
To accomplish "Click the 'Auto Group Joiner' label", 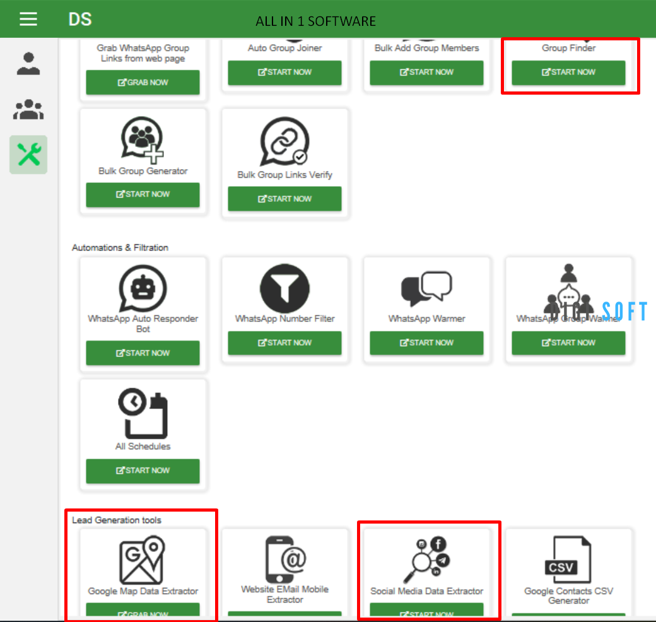I will pos(284,48).
